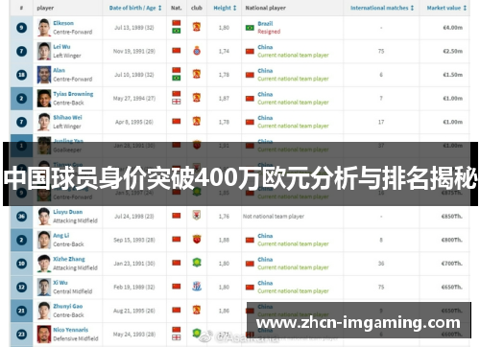Image resolution: width=480 pixels, height=347 pixels.
Task: Click China national team link for Alan
Action: 265,71
